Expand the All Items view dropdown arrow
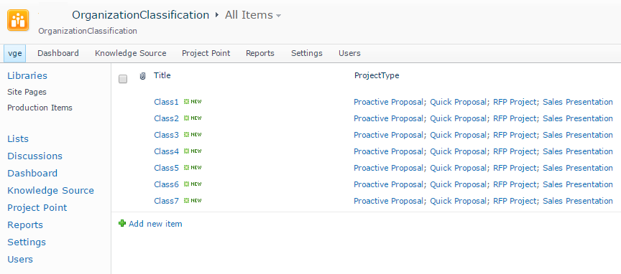This screenshot has width=621, height=274. tap(278, 16)
